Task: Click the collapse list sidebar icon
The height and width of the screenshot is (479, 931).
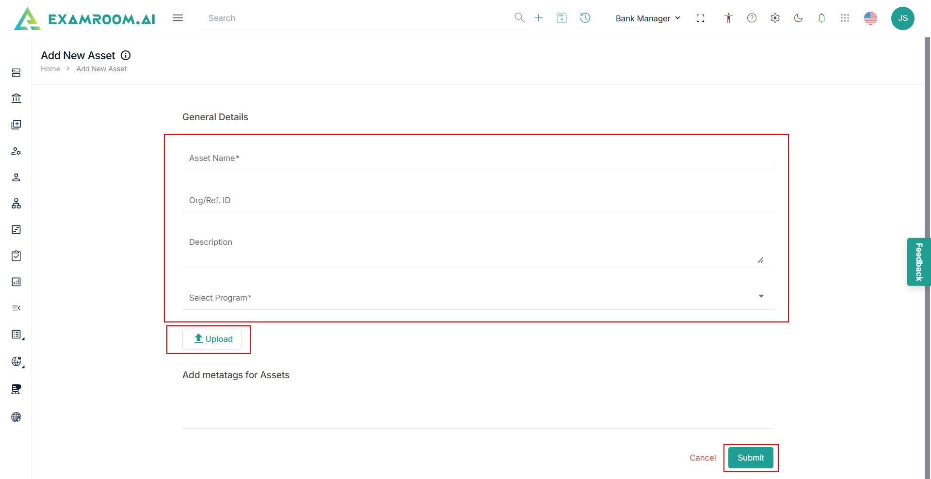Action: [16, 308]
